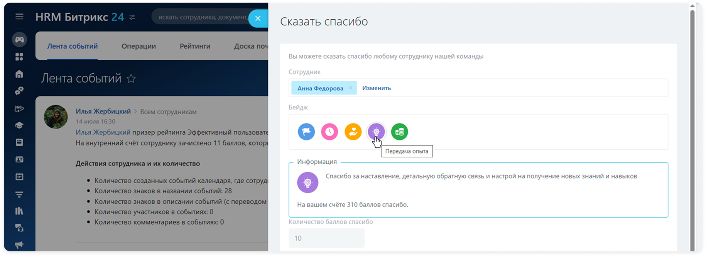The width and height of the screenshot is (706, 257).
Task: Click the gamepad gamification sidebar icon
Action: [x=19, y=39]
